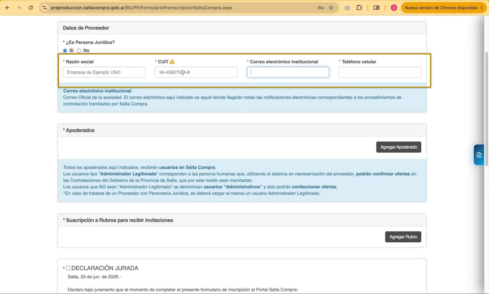Click the page vertical scrollbar
This screenshot has width=489, height=294.
pos(486,109)
